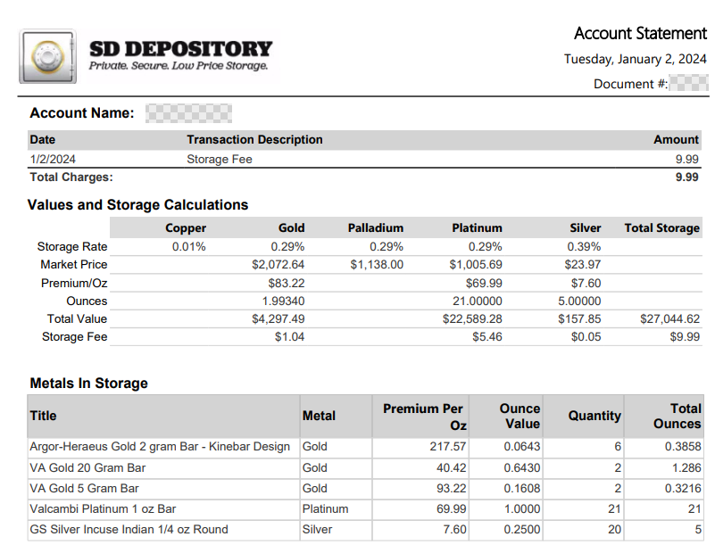Select the statement date Tuesday, January 2, 2024

[635, 60]
